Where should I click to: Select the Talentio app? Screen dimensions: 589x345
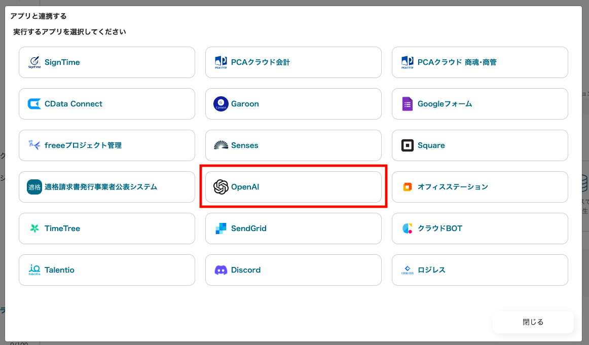coord(106,270)
